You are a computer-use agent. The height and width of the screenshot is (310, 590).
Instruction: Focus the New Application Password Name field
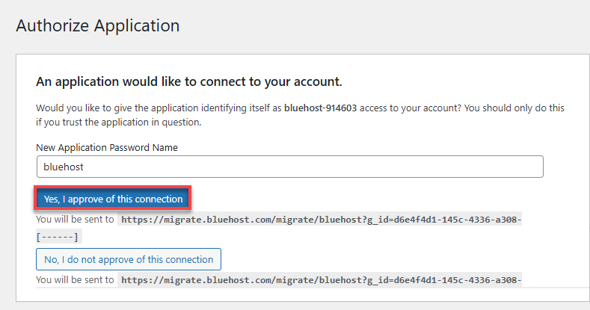(x=289, y=167)
